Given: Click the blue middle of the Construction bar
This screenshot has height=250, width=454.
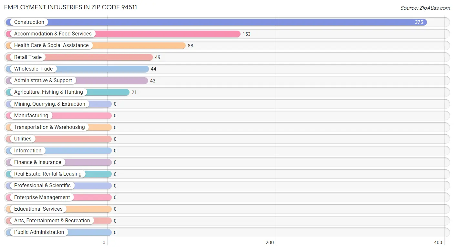Looking at the screenshot, I should (216, 22).
